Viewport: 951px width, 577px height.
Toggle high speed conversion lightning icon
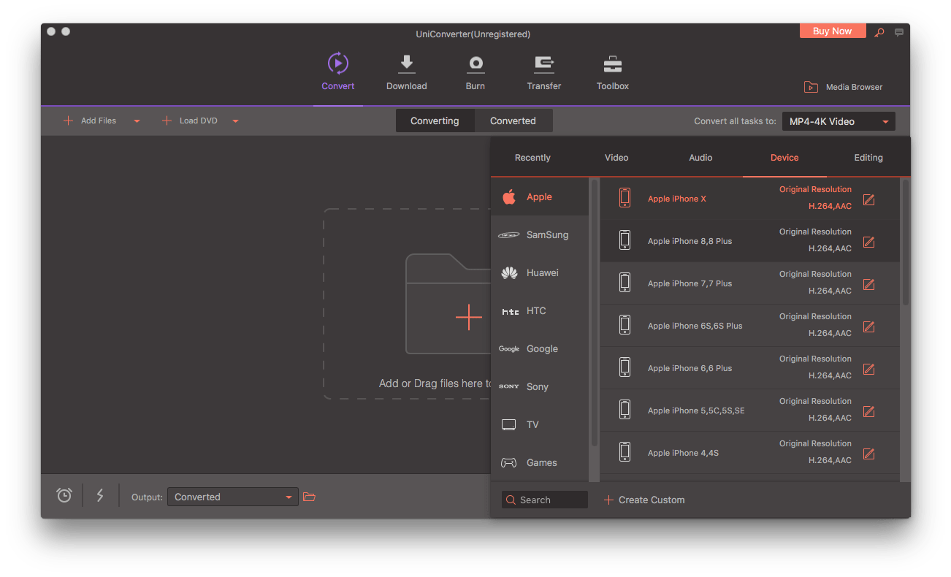tap(100, 495)
